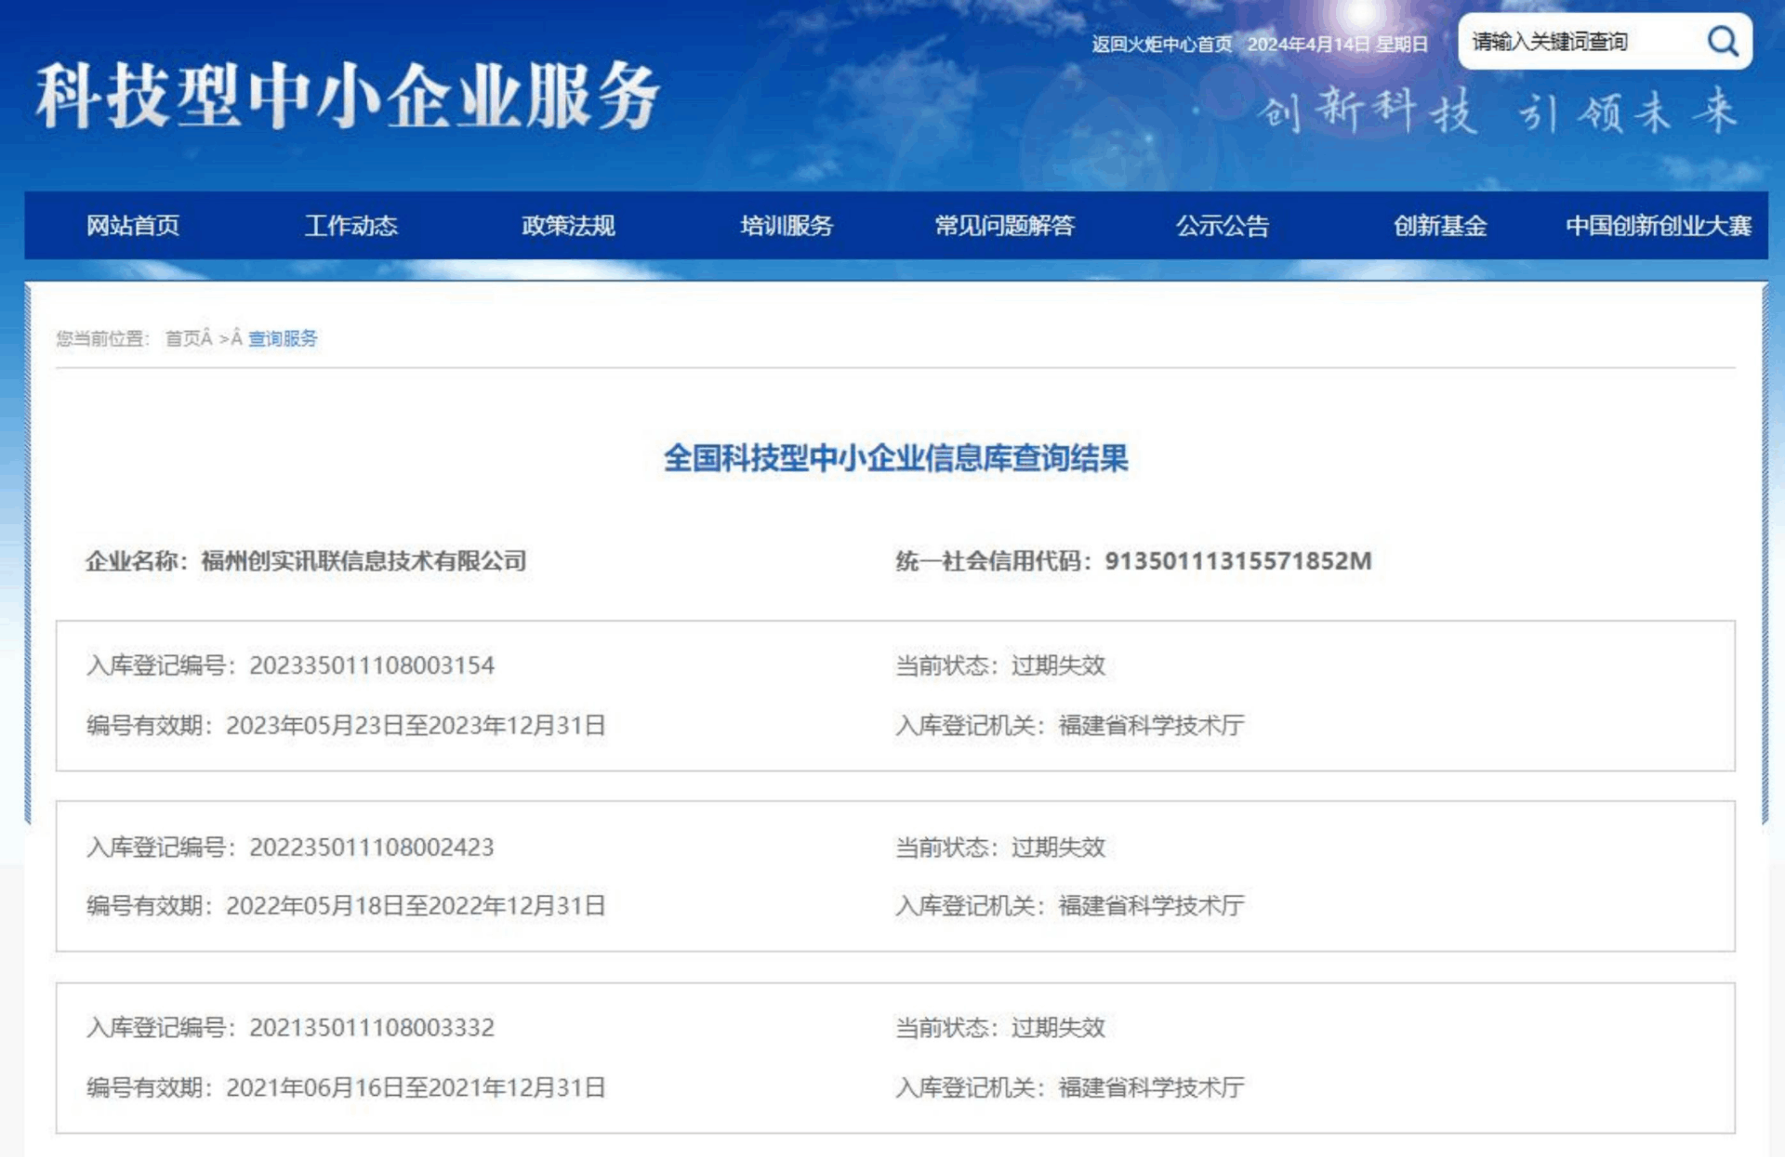Viewport: 1785px width, 1157px height.
Task: Click registration number 202235011108002423
Action: click(x=372, y=847)
